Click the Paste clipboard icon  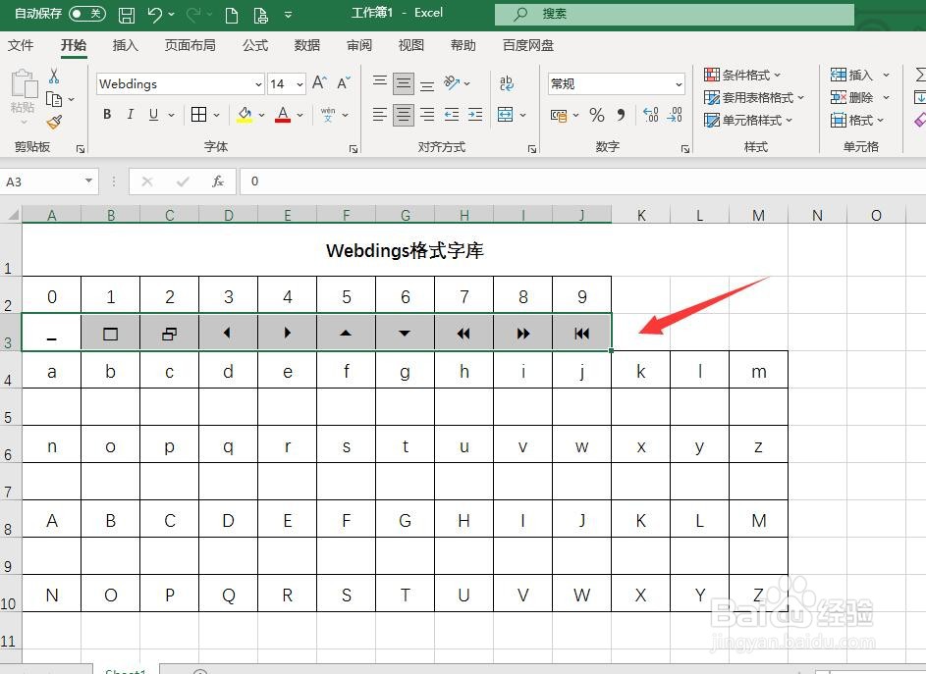pos(25,83)
